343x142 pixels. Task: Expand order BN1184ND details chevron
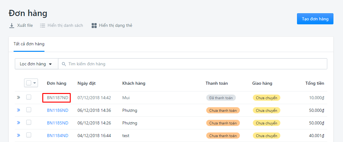click(19, 136)
